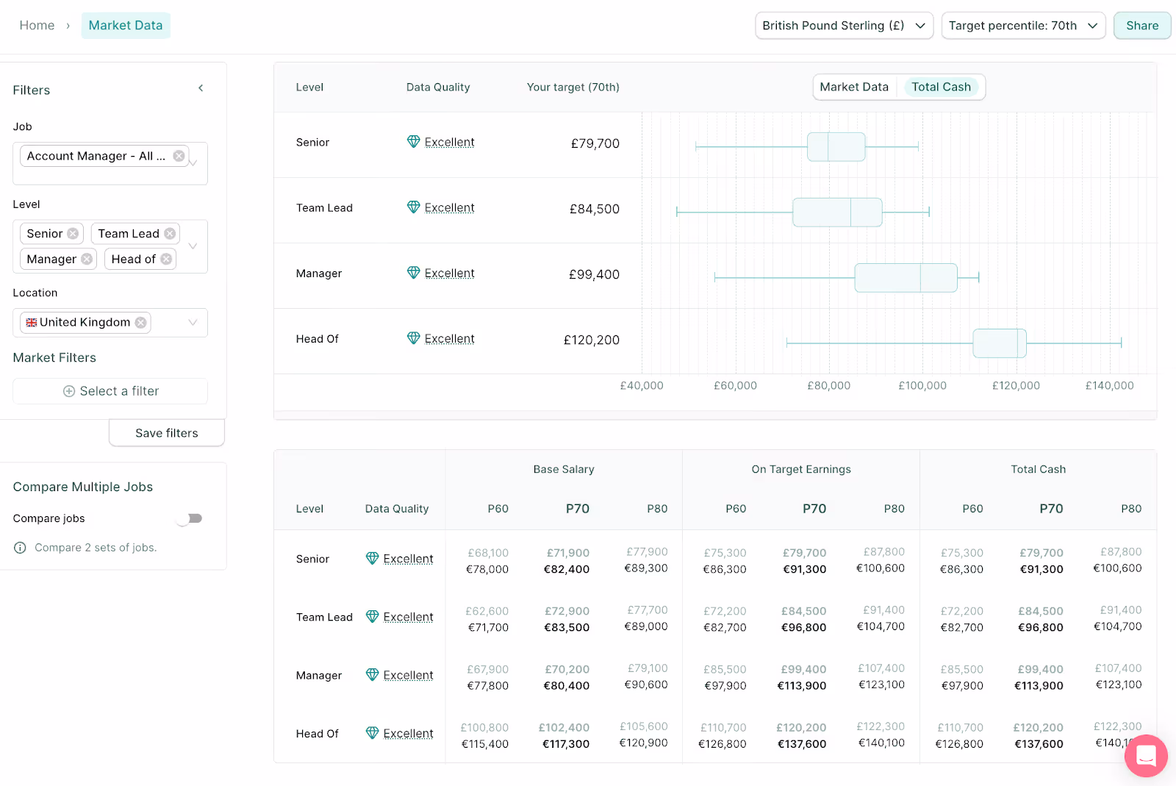
Task: Open the currency selector dropdown
Action: tap(843, 25)
